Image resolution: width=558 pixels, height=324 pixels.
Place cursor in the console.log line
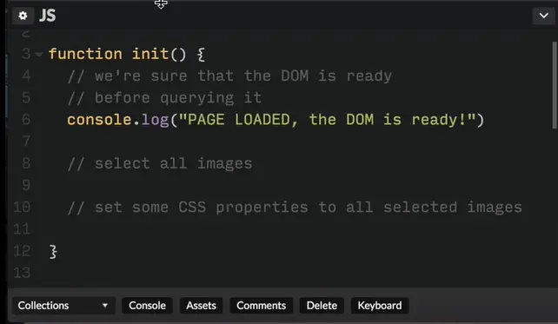click(276, 120)
